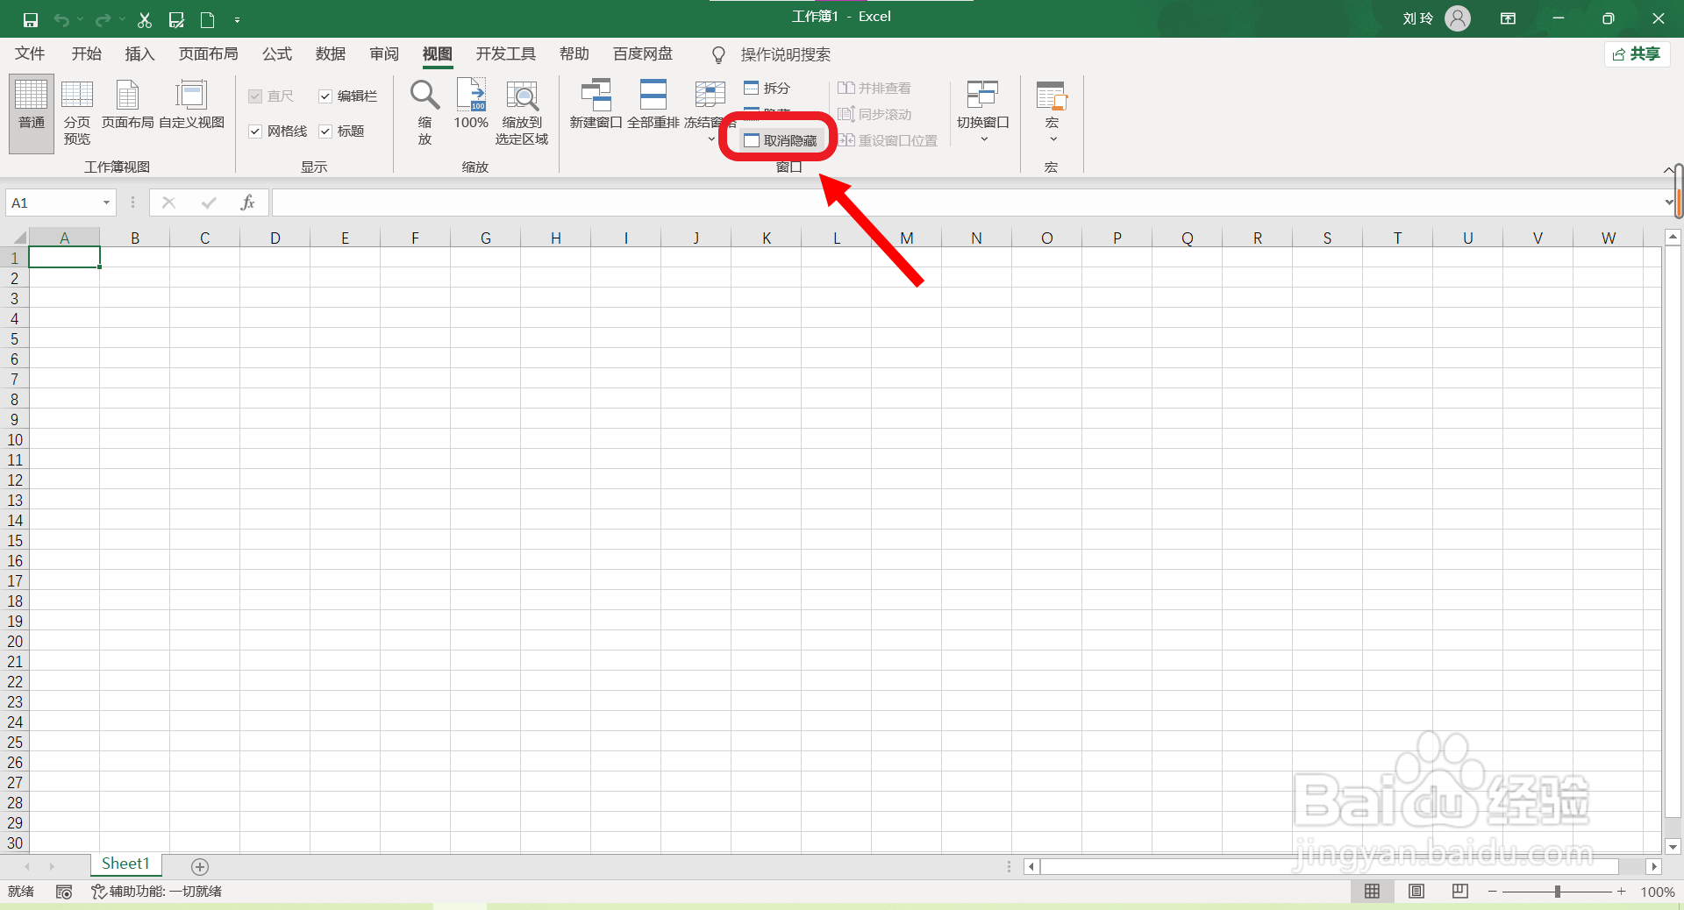Click the 同步滚动 (Synchronous Scrolling) button

[x=874, y=114]
